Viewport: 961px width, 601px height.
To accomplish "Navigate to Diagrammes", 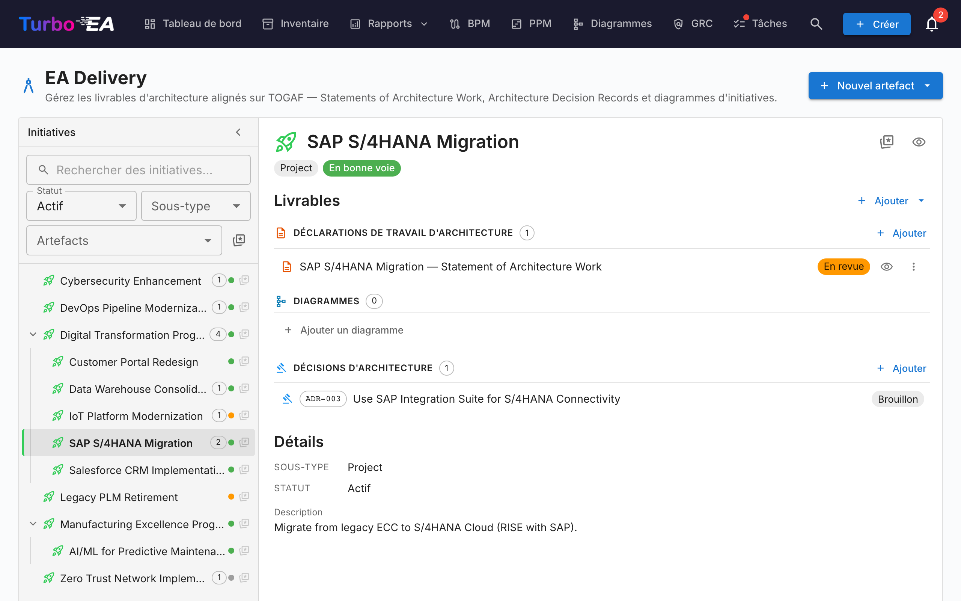I will [612, 24].
